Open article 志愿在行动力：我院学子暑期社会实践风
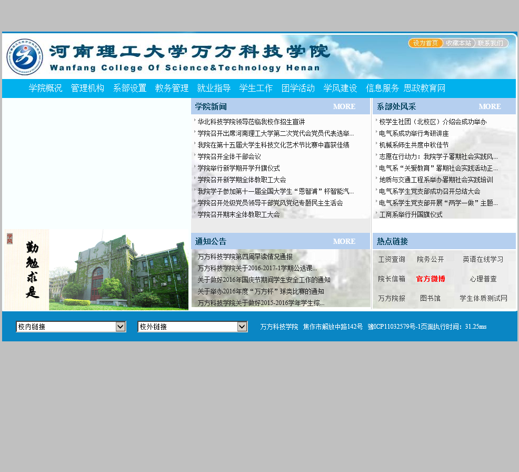The width and height of the screenshot is (519, 472). (x=438, y=156)
